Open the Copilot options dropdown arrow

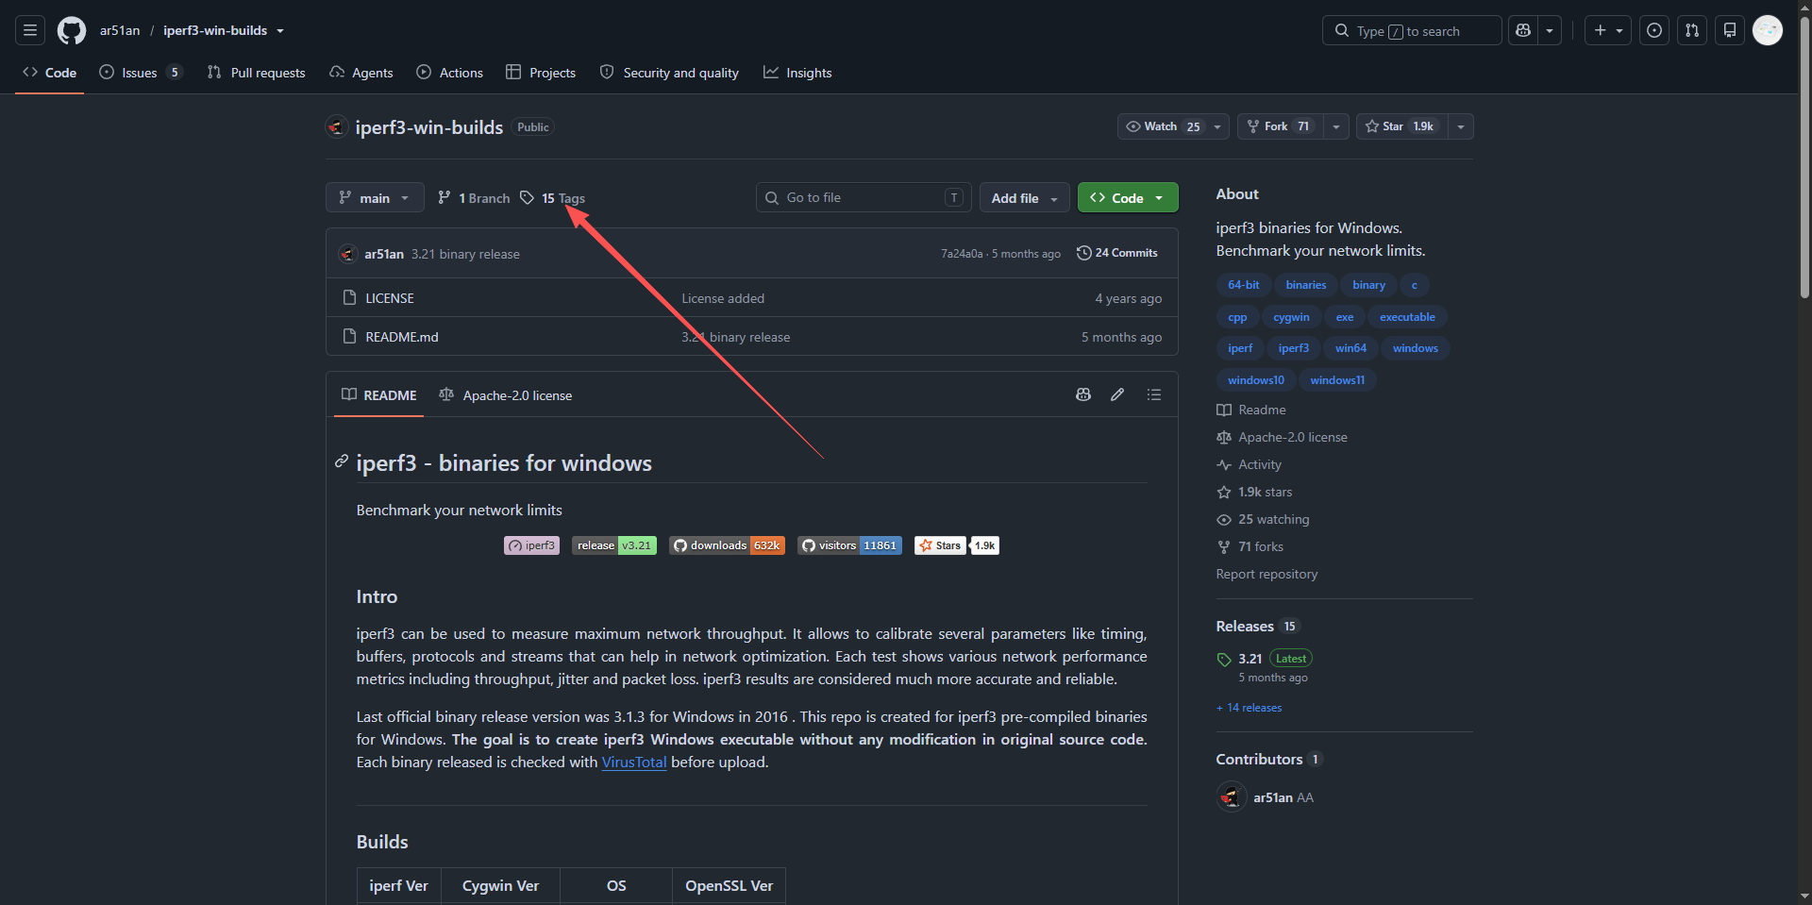pyautogui.click(x=1550, y=31)
